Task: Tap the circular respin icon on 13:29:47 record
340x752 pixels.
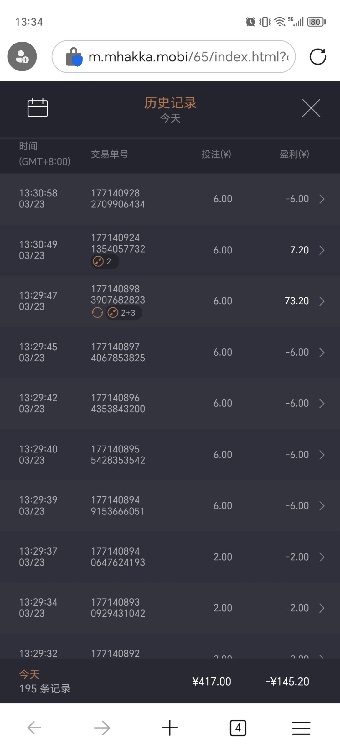Action: point(97,313)
